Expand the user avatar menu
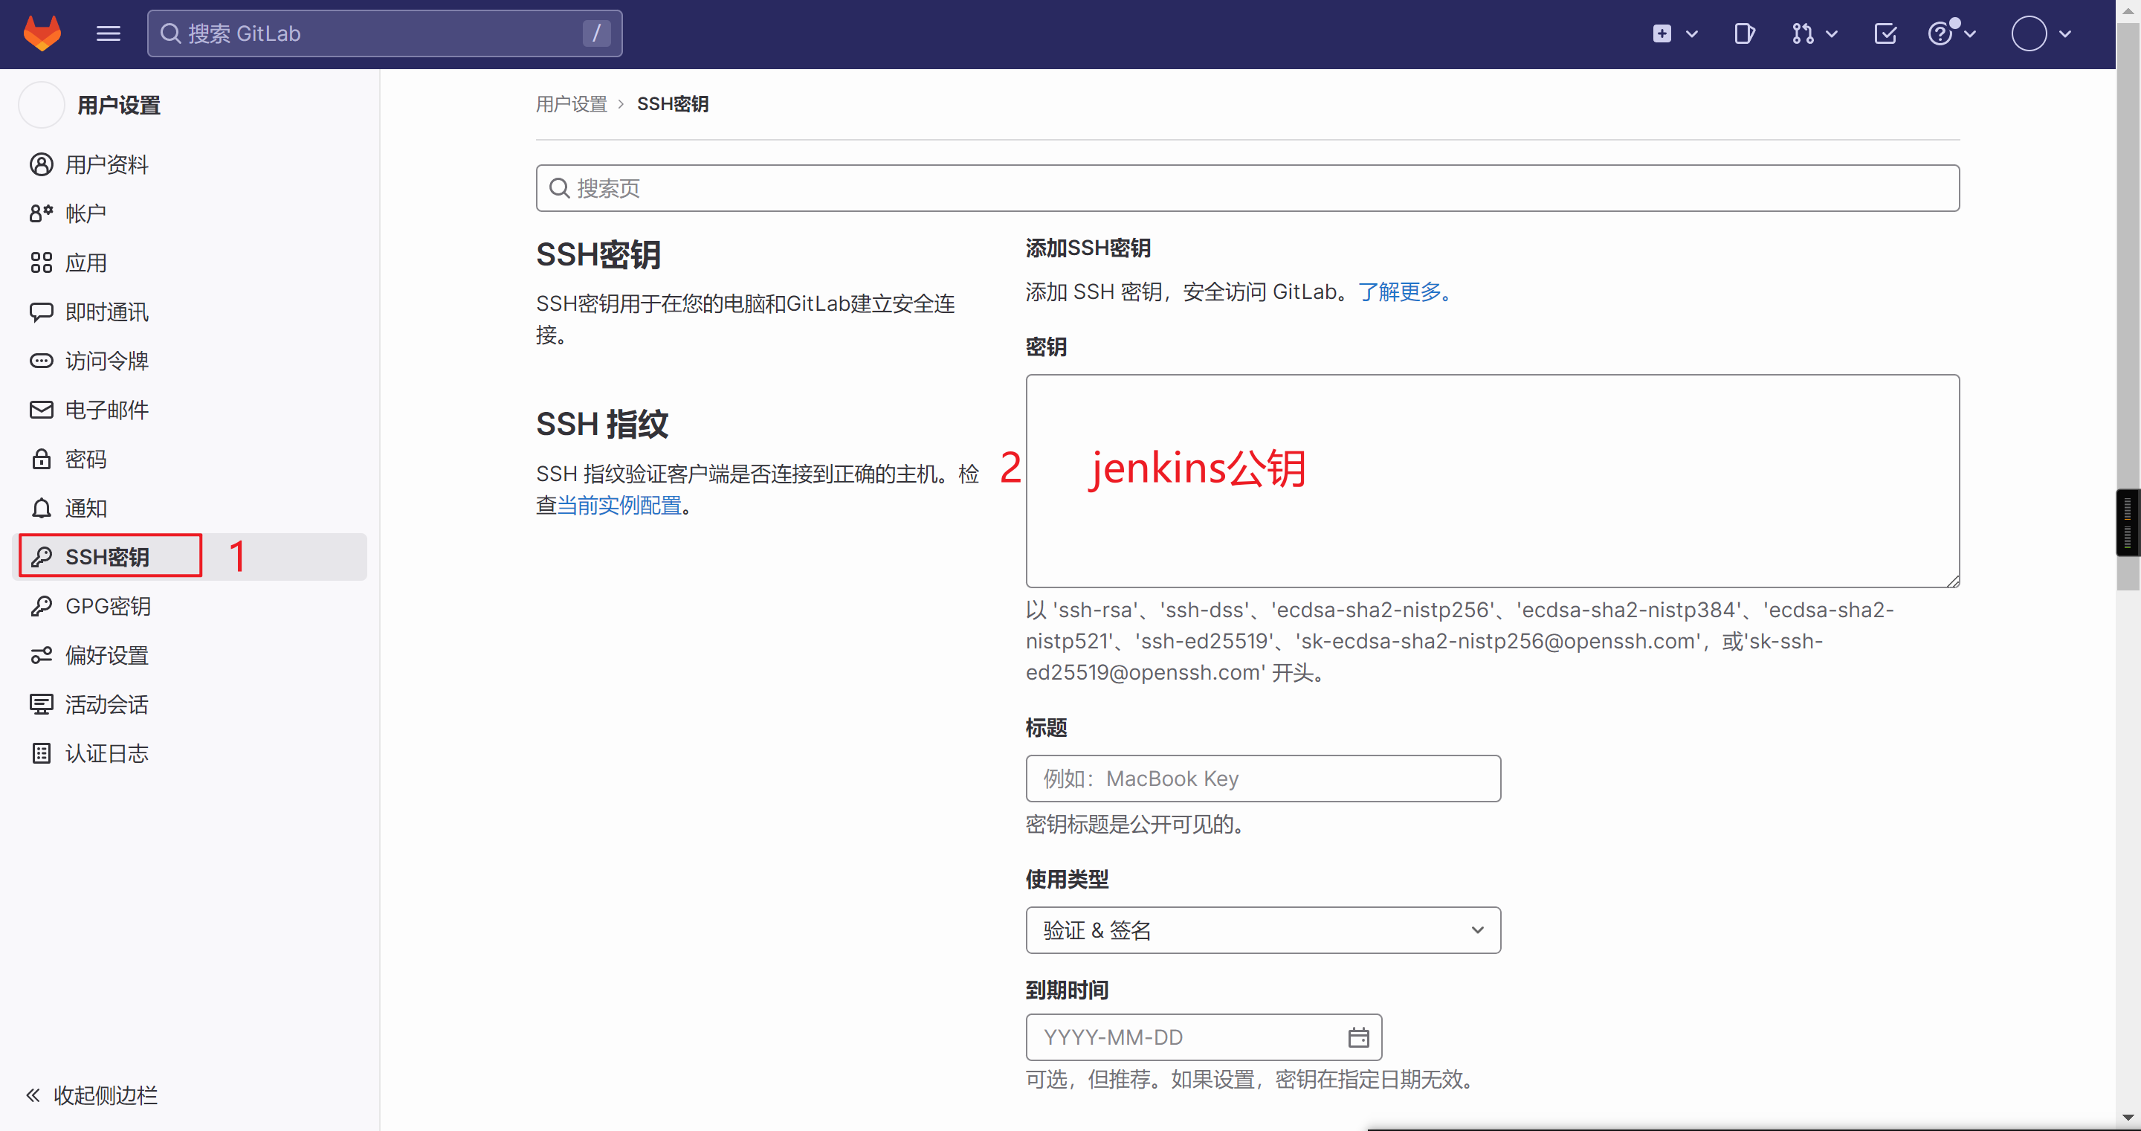 pyautogui.click(x=2041, y=33)
